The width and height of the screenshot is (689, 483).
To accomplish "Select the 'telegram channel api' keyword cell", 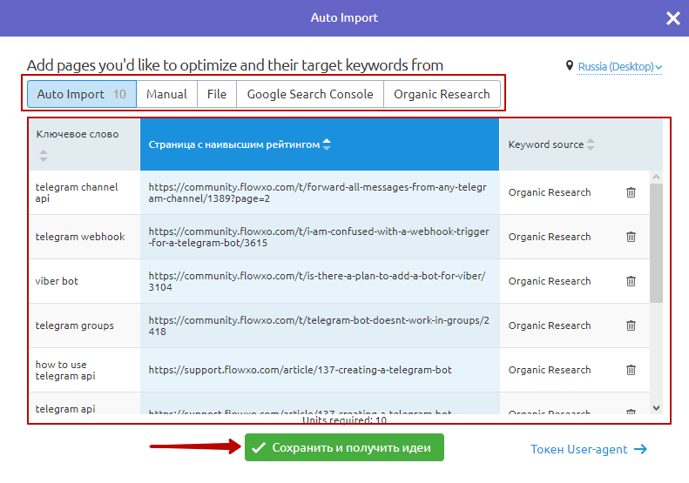I will (x=84, y=192).
